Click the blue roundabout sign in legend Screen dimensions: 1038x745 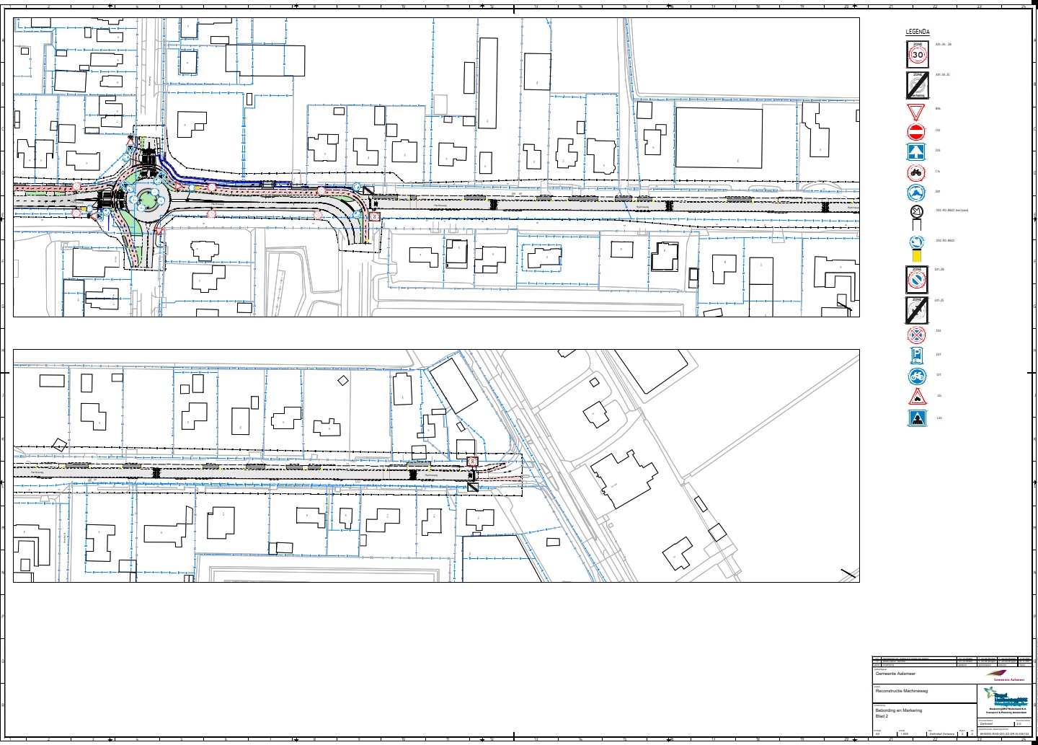click(915, 193)
